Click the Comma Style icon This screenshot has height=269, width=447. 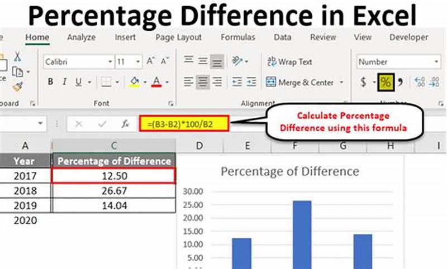tap(401, 83)
